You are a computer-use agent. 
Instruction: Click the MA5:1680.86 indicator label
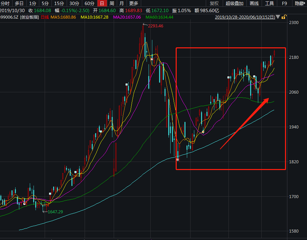click(x=63, y=17)
